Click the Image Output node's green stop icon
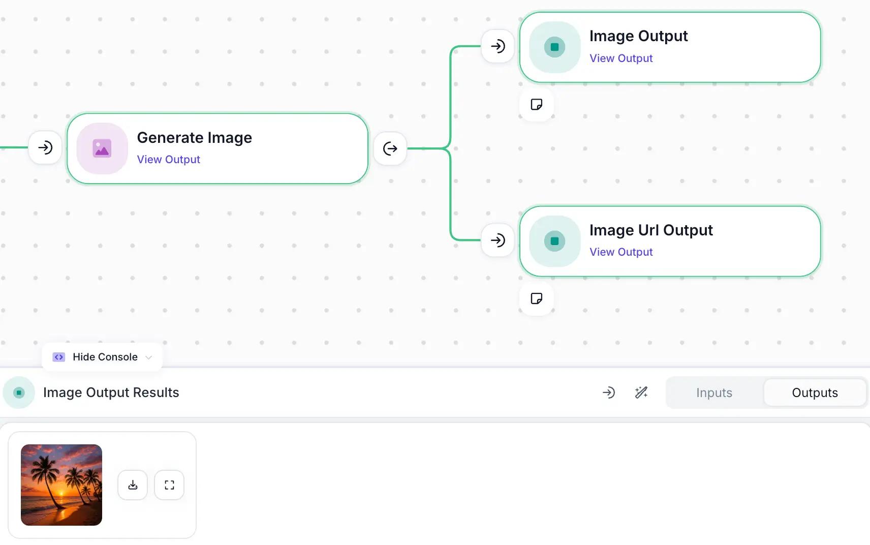Image resolution: width=870 pixels, height=545 pixels. [x=555, y=47]
